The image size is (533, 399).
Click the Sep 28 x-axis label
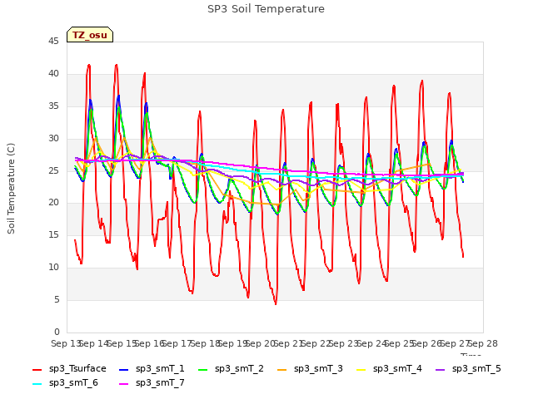coord(483,343)
